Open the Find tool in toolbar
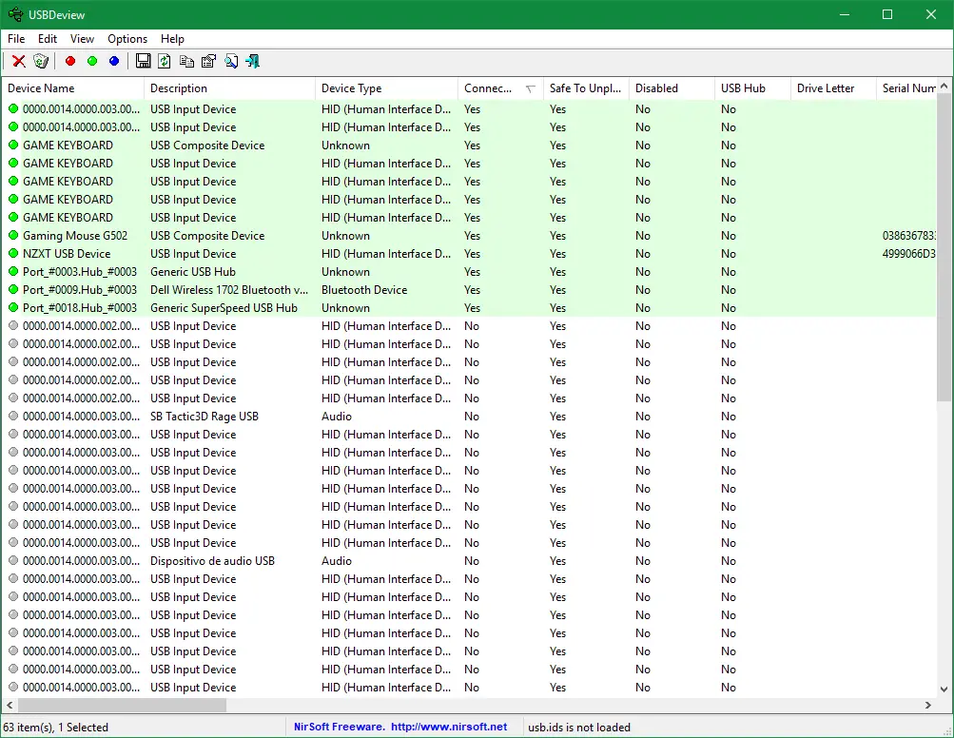The height and width of the screenshot is (738, 954). click(x=231, y=61)
